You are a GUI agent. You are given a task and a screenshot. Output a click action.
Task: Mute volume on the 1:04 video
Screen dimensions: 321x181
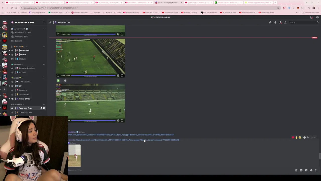click(118, 34)
